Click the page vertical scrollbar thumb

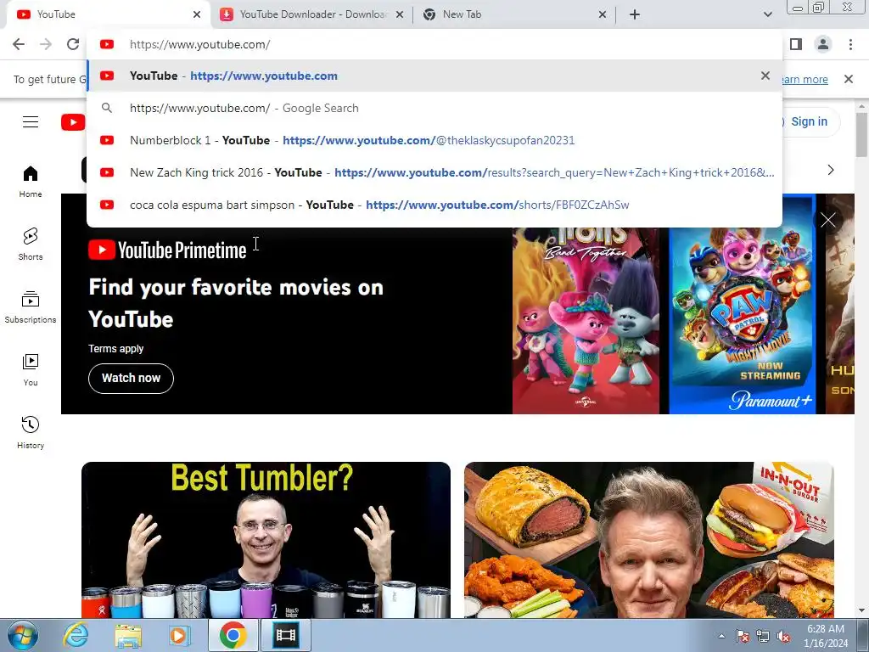(x=862, y=133)
